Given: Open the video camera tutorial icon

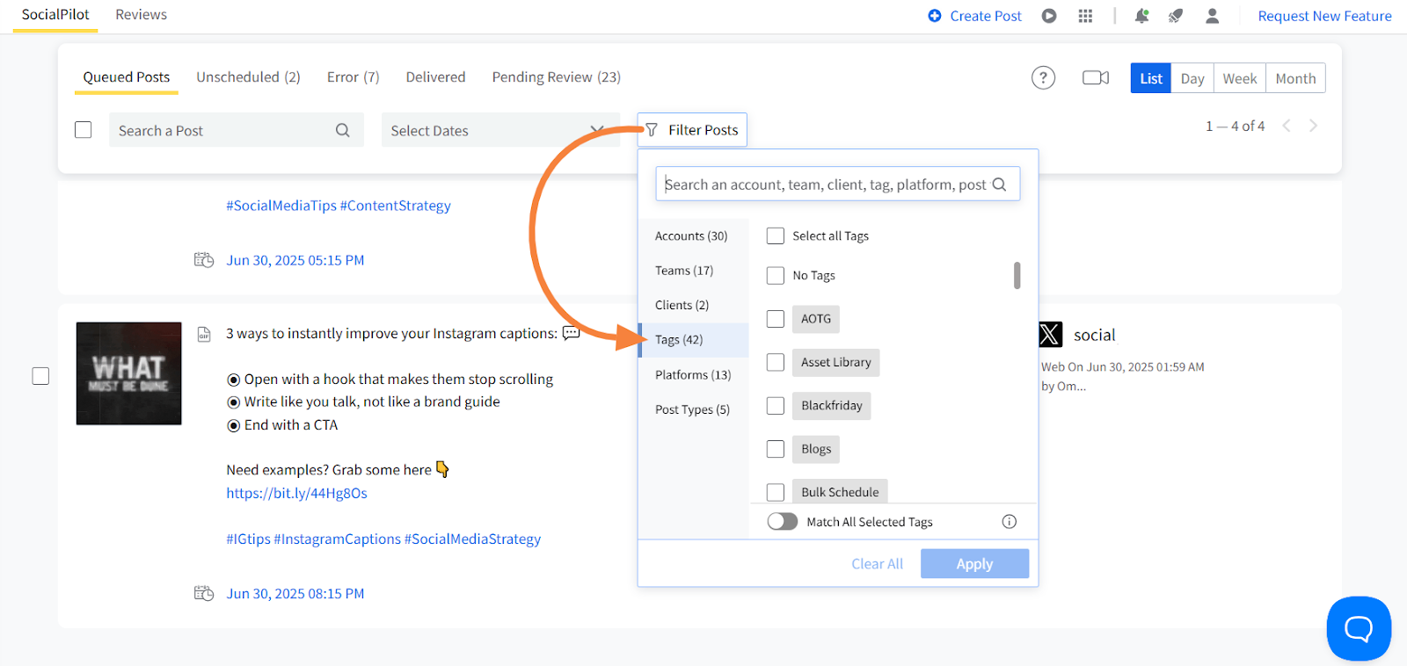Looking at the screenshot, I should pyautogui.click(x=1095, y=78).
